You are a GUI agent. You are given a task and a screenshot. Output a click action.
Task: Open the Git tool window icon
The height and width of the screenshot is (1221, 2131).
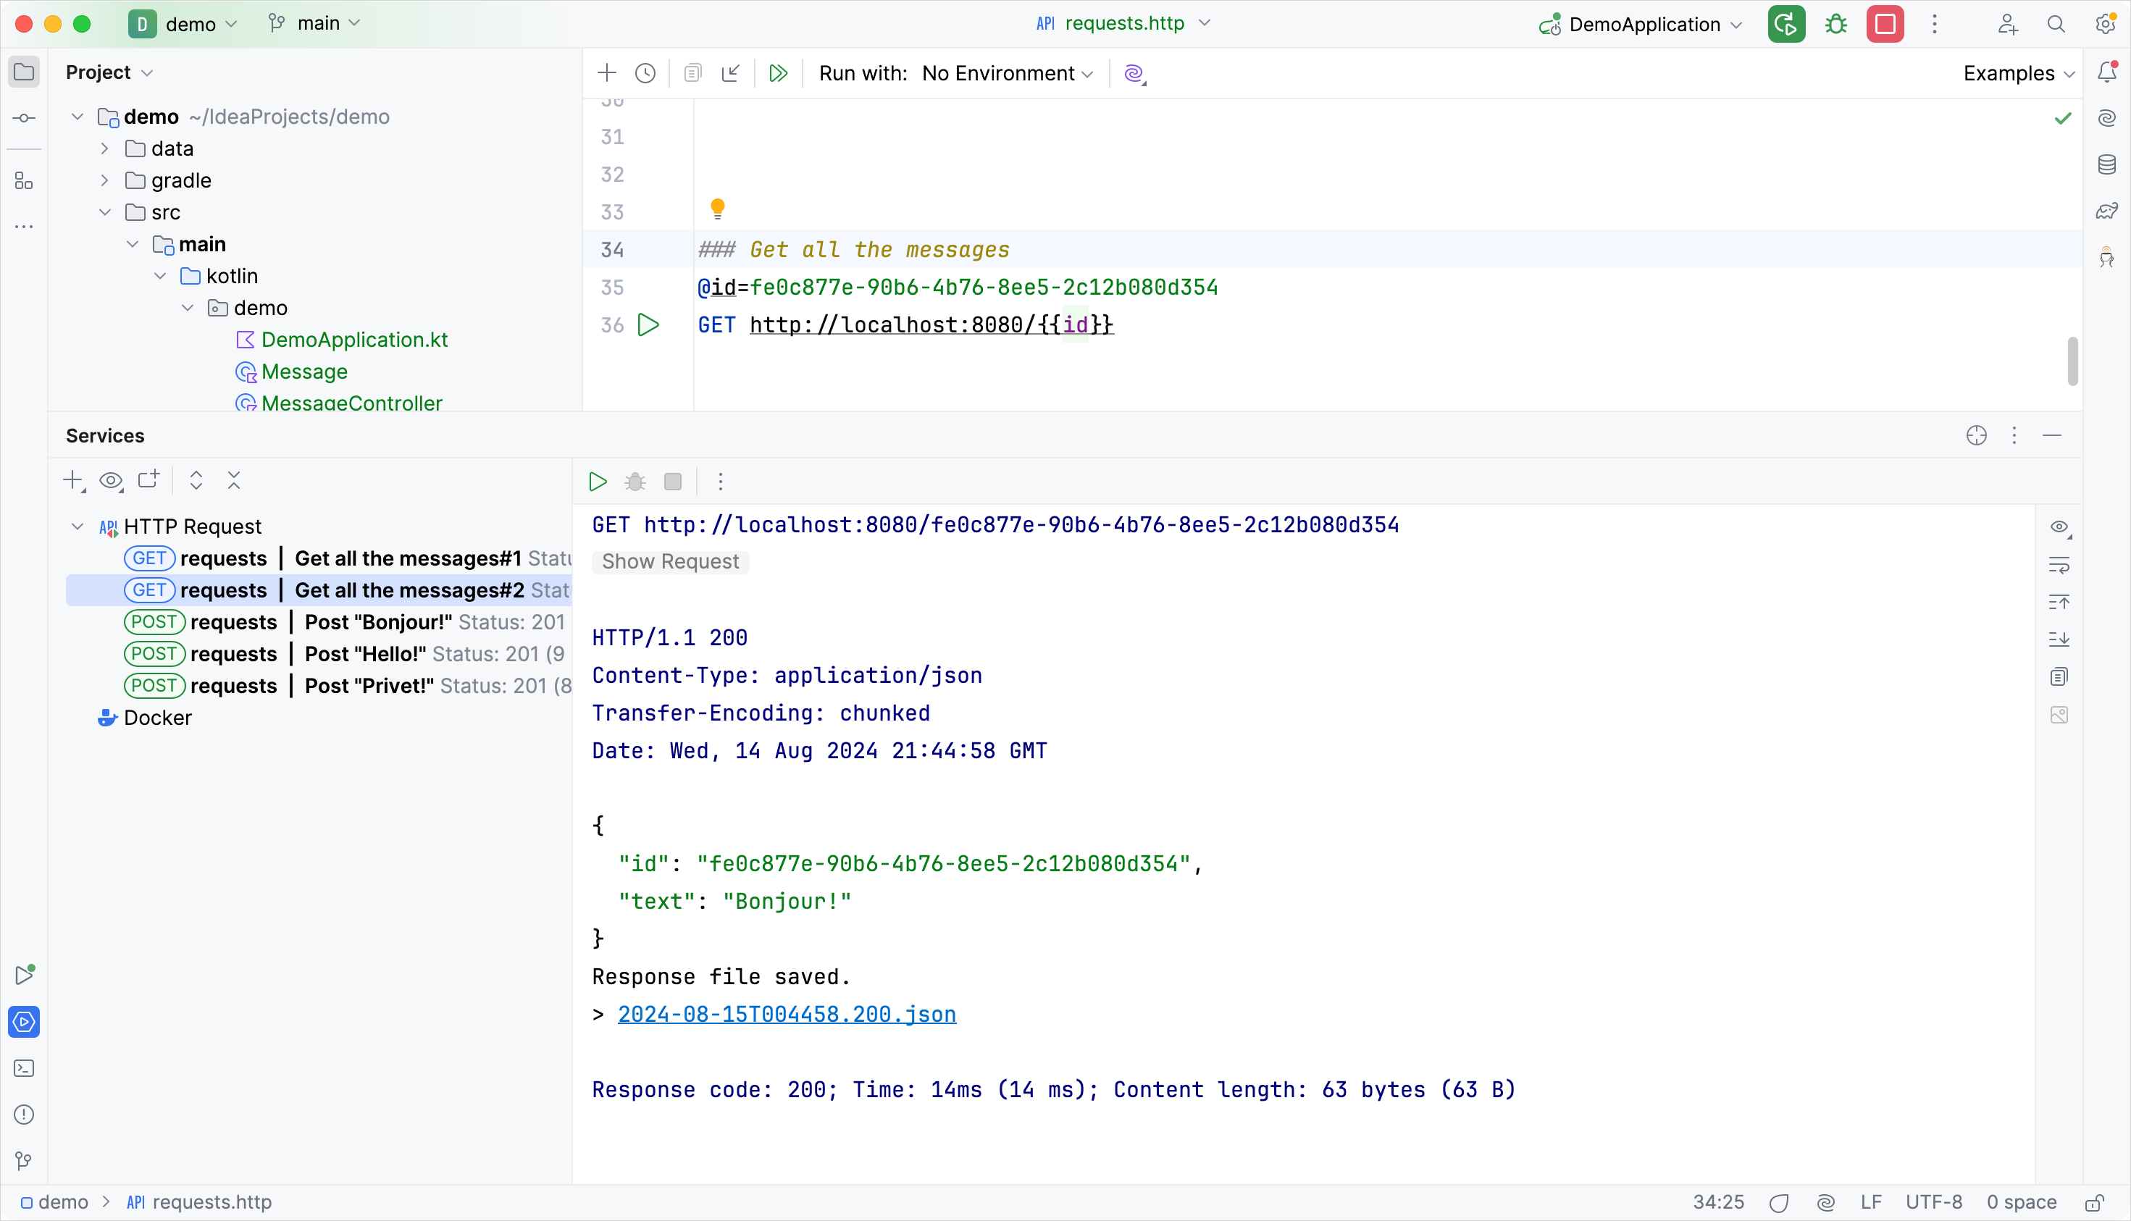point(23,1162)
